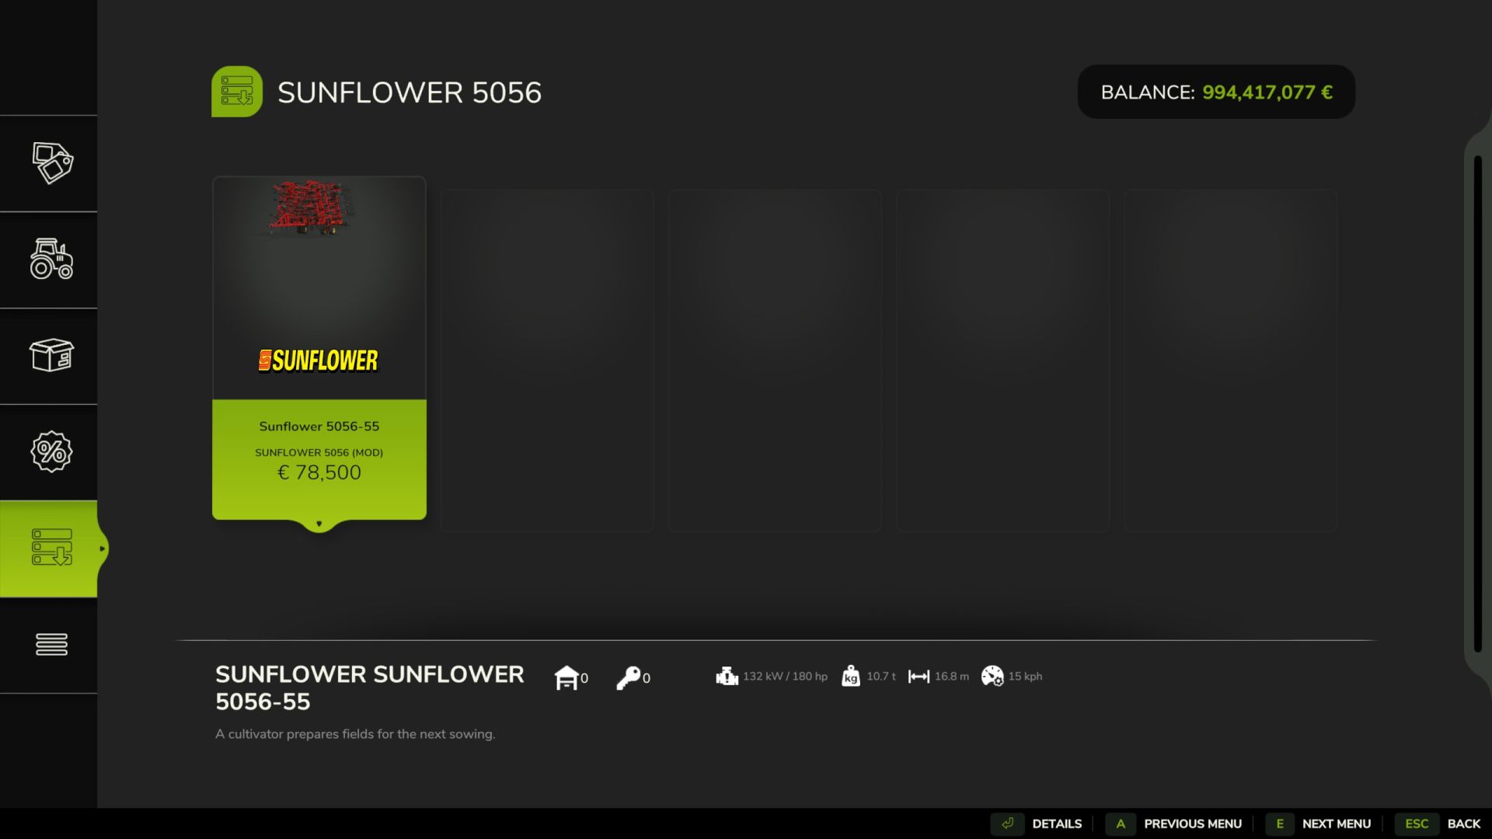View sales by clicking the percent discount icon
Screen dimensions: 1492x839
tap(52, 452)
